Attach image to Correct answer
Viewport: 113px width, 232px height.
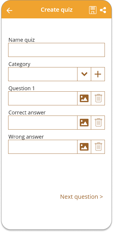pos(84,123)
